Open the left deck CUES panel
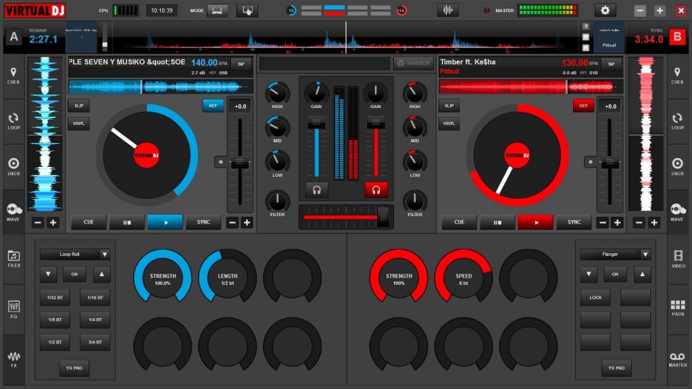 point(14,76)
